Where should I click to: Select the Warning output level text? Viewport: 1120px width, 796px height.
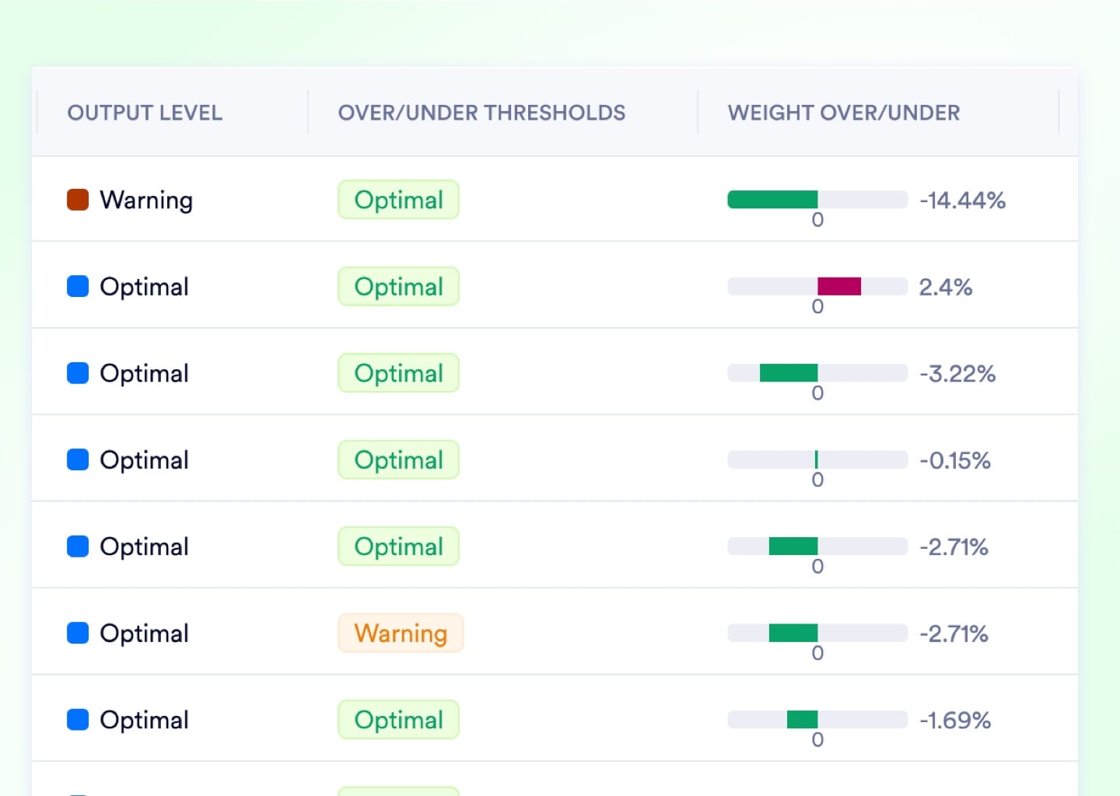(146, 201)
